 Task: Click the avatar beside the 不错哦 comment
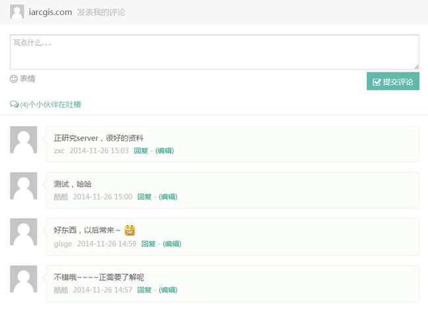24,278
